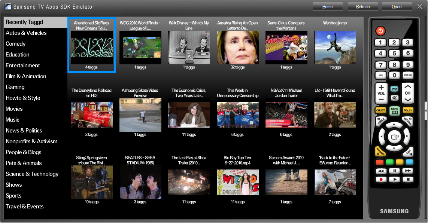Click the Refresh button

[363, 7]
